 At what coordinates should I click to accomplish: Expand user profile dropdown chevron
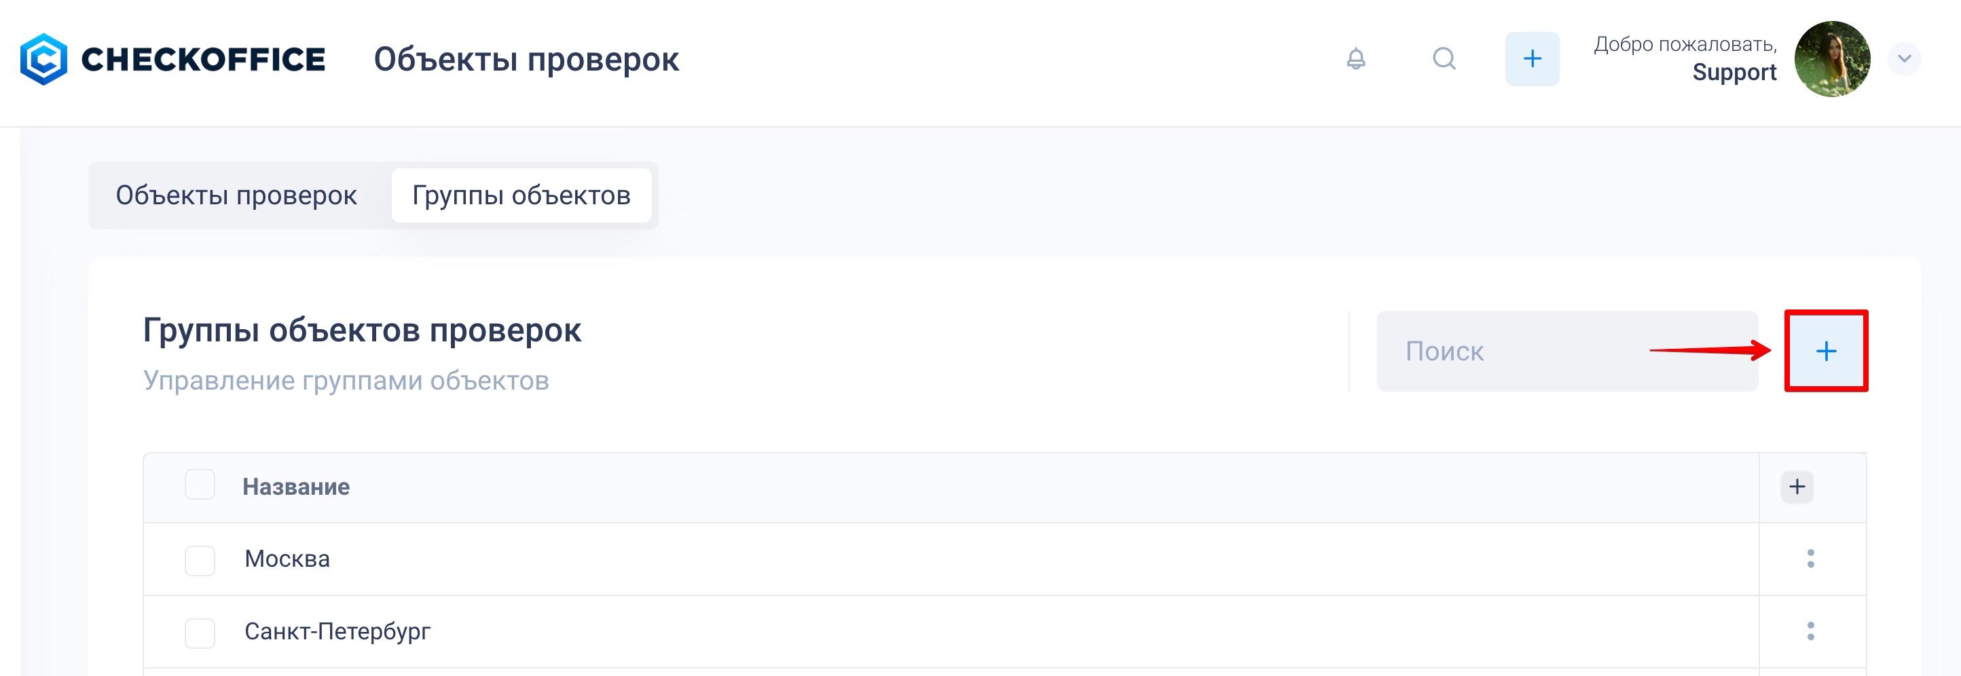click(1904, 58)
